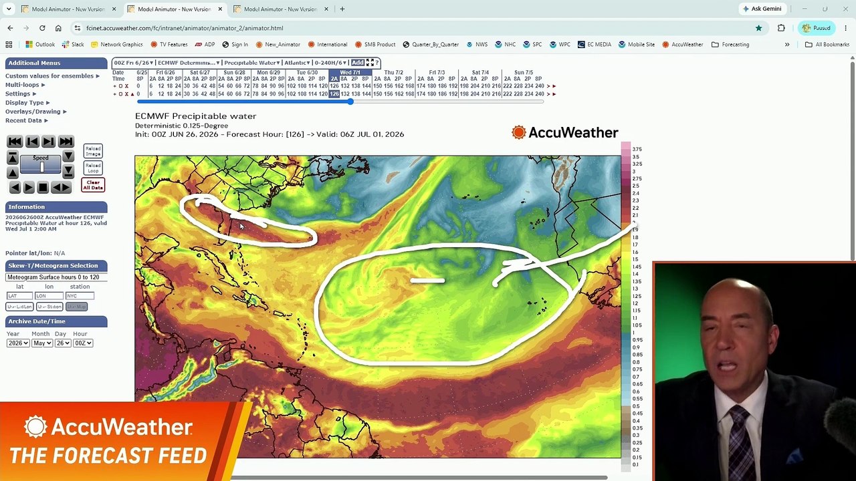Open the NHC bookmark
856x481 pixels.
[x=505, y=45]
